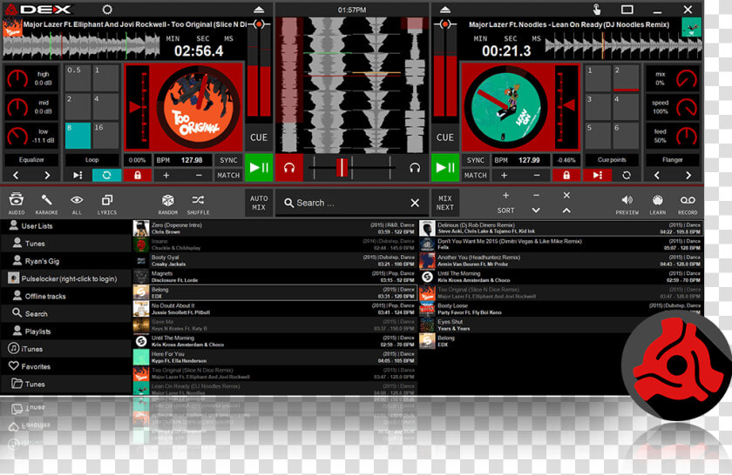Adjust the flanger speed knob
The height and width of the screenshot is (475, 732).
(687, 108)
